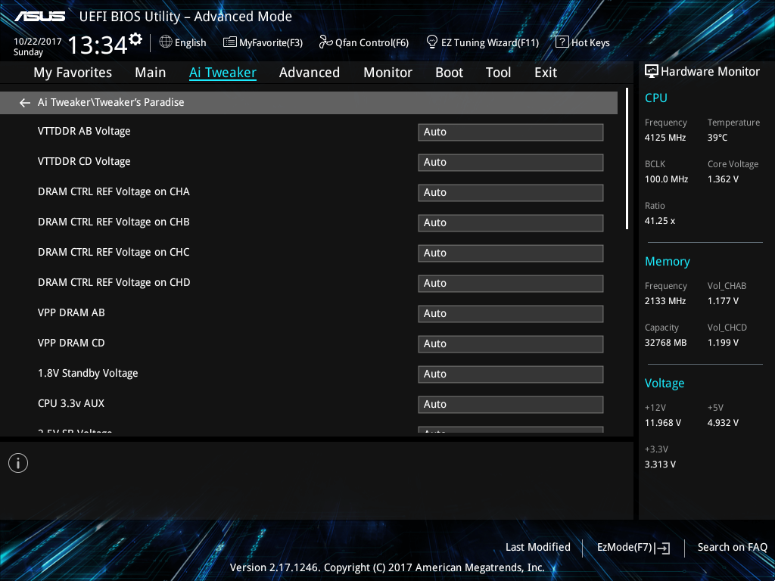Click the back arrow to Ai Tweaker
Image resolution: width=775 pixels, height=581 pixels.
[25, 103]
